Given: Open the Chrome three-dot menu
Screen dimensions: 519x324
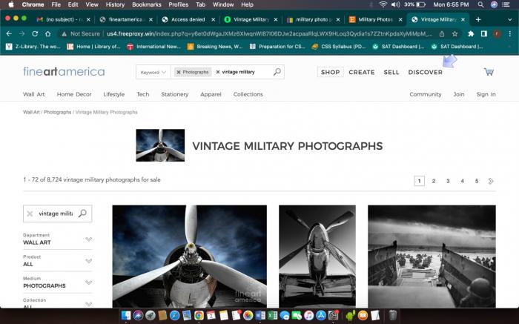Looking at the screenshot, I should click(x=510, y=34).
